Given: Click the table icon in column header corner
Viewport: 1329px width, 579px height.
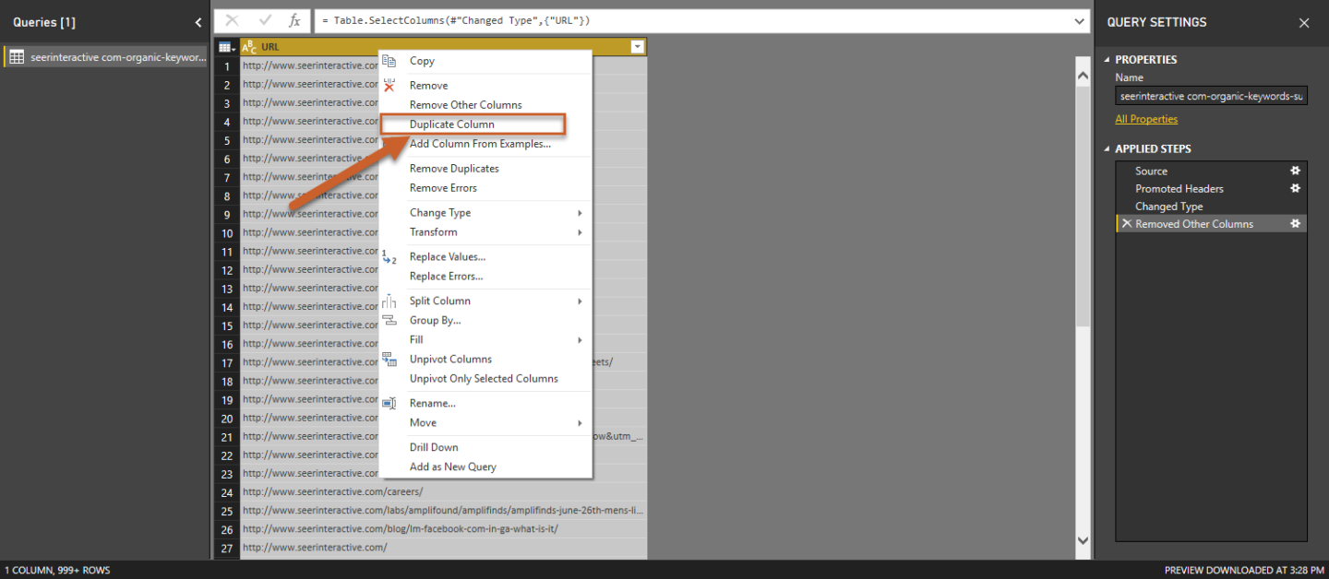Looking at the screenshot, I should [226, 47].
